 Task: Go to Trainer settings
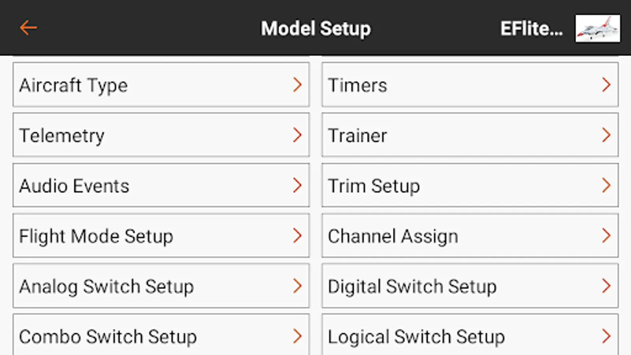[470, 135]
